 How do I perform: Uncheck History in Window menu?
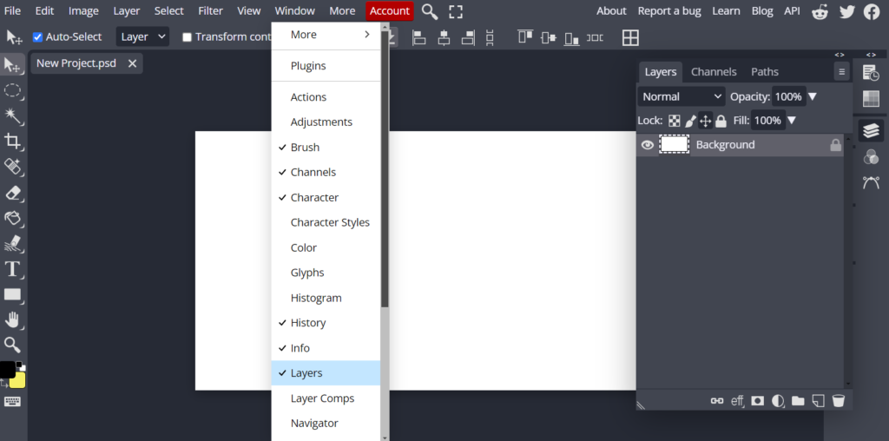pos(326,323)
